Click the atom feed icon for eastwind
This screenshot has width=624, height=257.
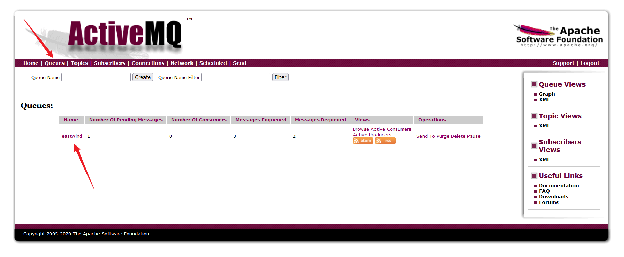[x=363, y=141]
